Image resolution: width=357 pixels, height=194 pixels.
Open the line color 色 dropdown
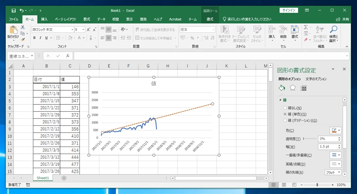tap(335, 130)
